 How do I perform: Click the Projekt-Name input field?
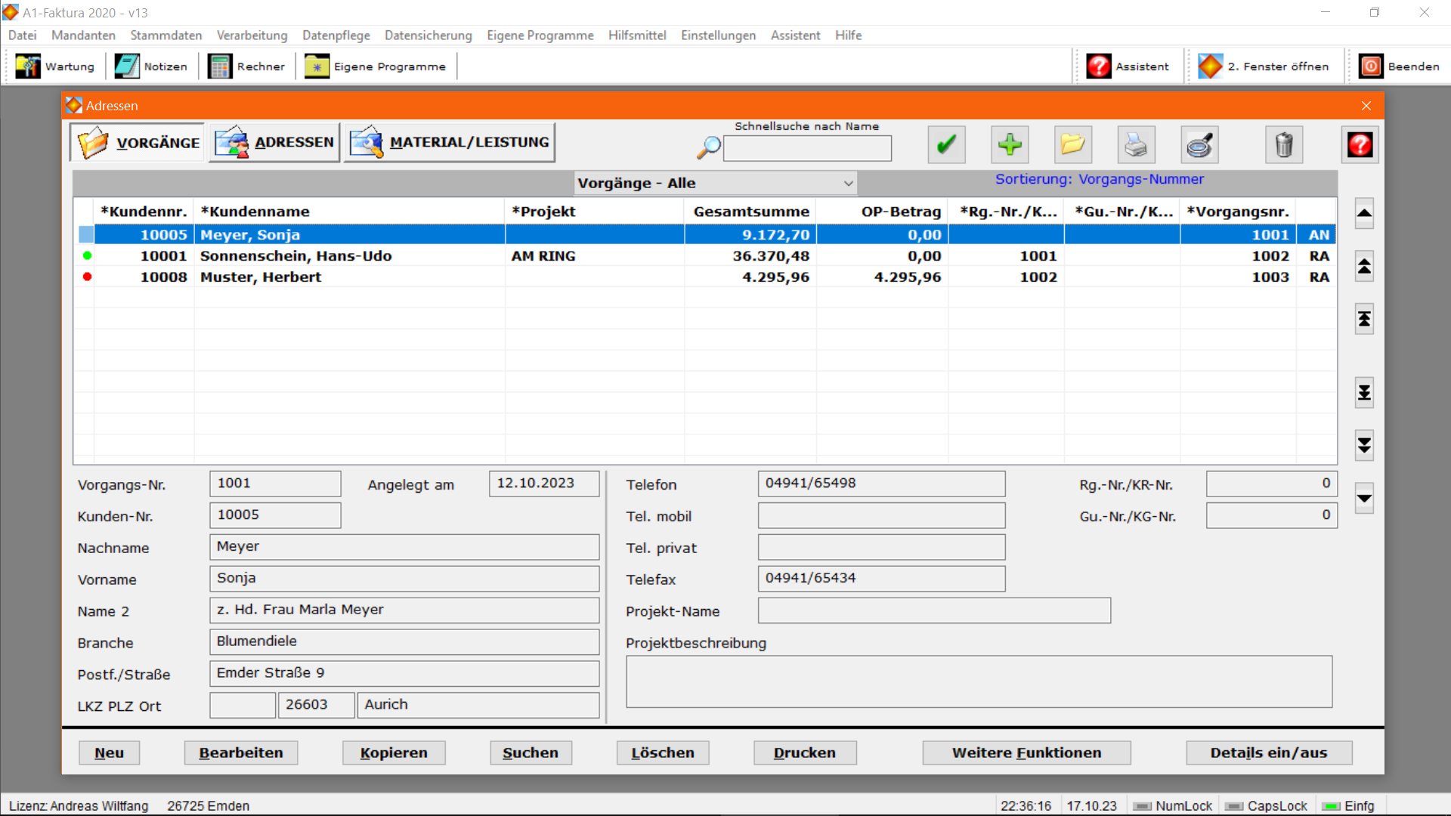tap(934, 610)
